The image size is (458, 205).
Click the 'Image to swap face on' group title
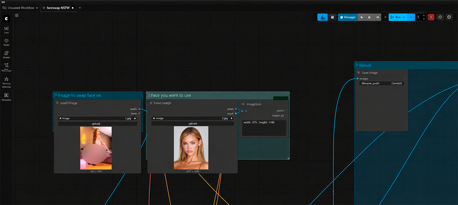[x=79, y=95]
